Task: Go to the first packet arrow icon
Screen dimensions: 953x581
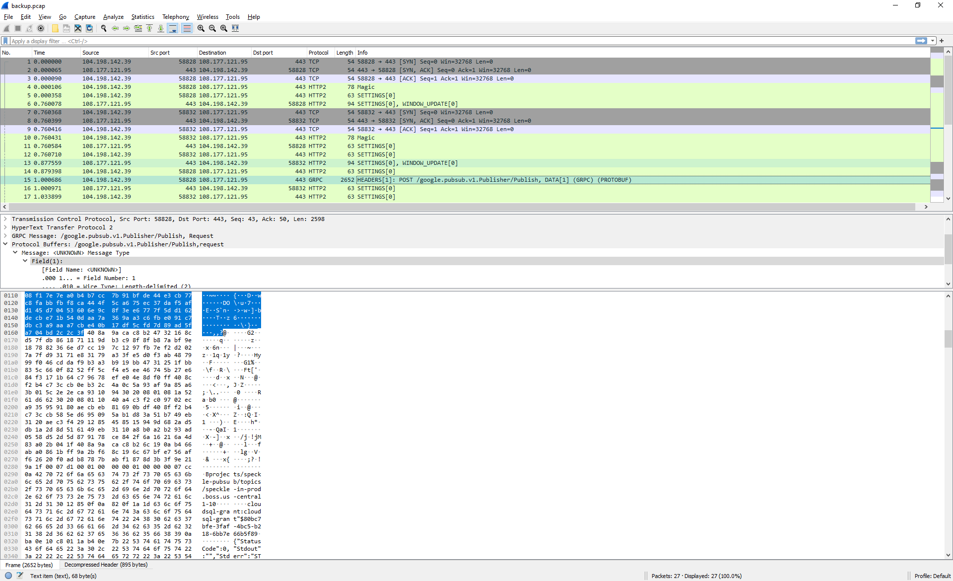Action: pyautogui.click(x=149, y=28)
